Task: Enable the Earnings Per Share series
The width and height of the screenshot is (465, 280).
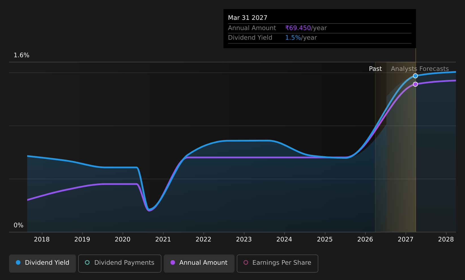Action: (x=277, y=263)
